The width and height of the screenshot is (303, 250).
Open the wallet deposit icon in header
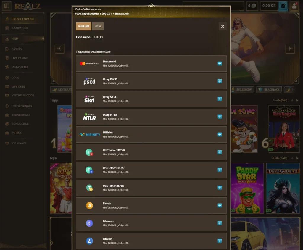coord(283,6)
